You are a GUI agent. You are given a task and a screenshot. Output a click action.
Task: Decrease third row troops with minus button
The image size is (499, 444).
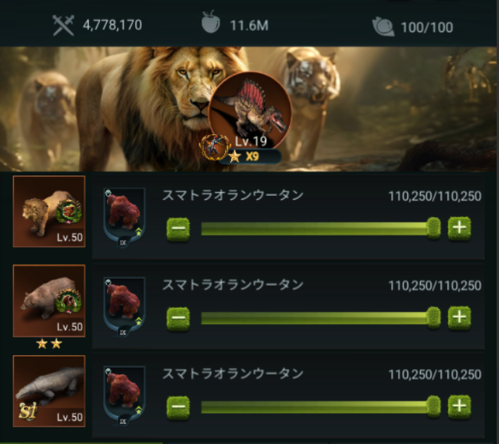click(178, 407)
